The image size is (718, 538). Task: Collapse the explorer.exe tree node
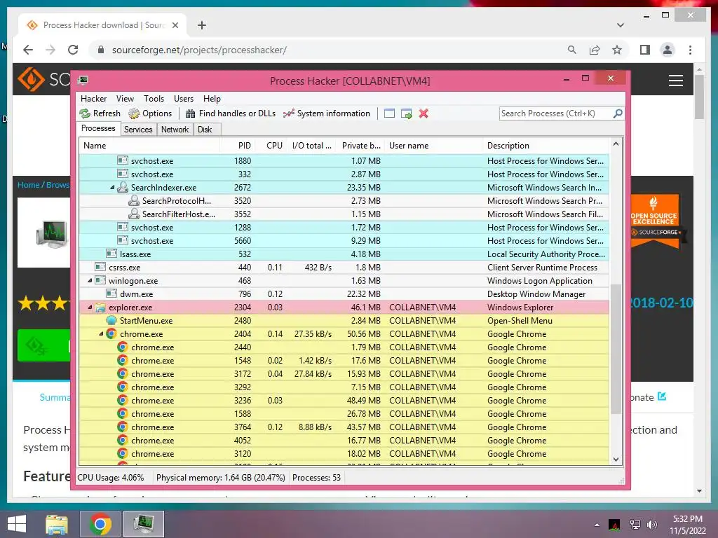pyautogui.click(x=90, y=308)
